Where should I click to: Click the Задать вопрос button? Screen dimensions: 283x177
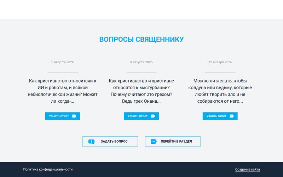tap(110, 142)
